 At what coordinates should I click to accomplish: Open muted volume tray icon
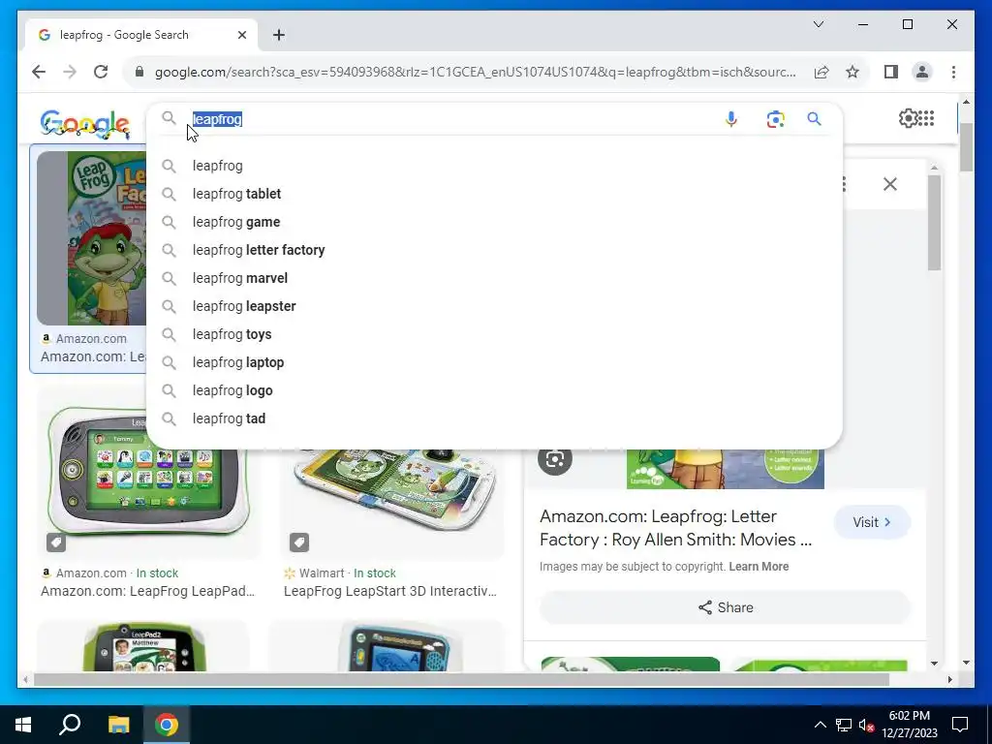pyautogui.click(x=867, y=725)
